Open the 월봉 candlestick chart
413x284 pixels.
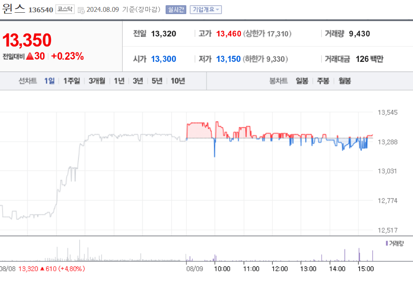(x=345, y=81)
